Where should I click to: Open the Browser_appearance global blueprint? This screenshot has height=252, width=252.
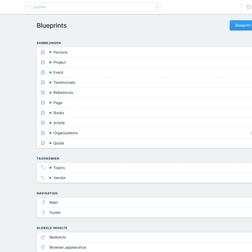(x=68, y=247)
